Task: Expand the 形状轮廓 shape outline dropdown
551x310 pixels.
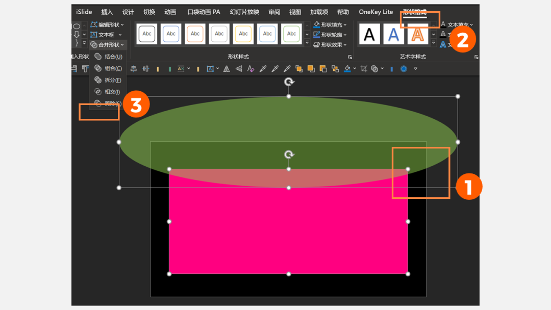Action: pos(330,35)
